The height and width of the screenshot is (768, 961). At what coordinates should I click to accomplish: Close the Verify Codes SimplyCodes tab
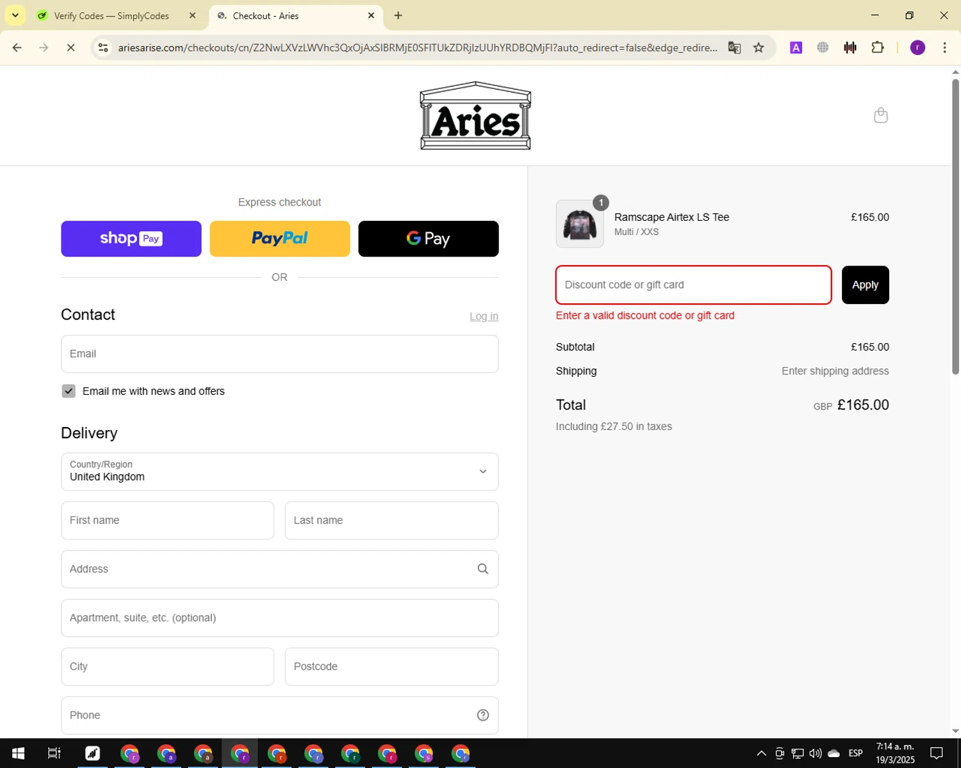192,15
